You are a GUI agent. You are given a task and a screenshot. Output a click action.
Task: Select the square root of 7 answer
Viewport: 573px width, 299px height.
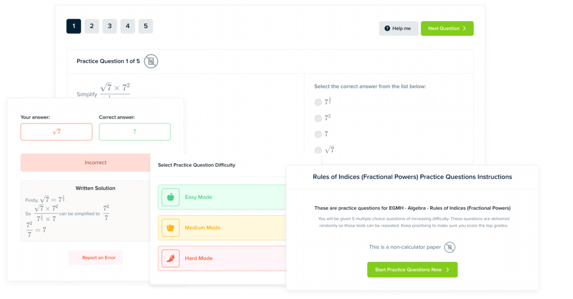(318, 150)
